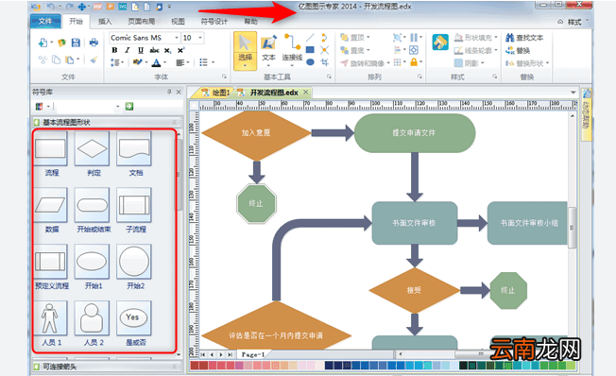Click the 置底 send to back button
Screen dimensions: 616x376
click(354, 50)
